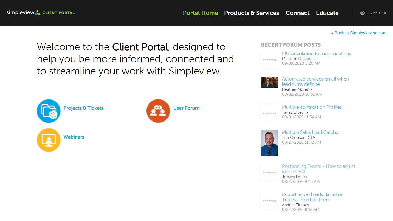Image resolution: width=393 pixels, height=221 pixels.
Task: Click timestamp '08/27/2020 8:18 AM'
Action: 301,210
